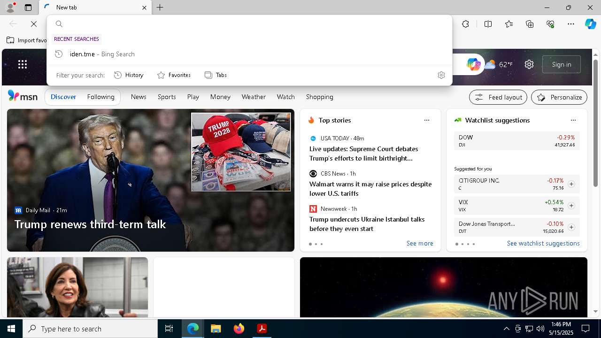This screenshot has width=601, height=338.
Task: Launch Firefox from the taskbar
Action: point(239,329)
